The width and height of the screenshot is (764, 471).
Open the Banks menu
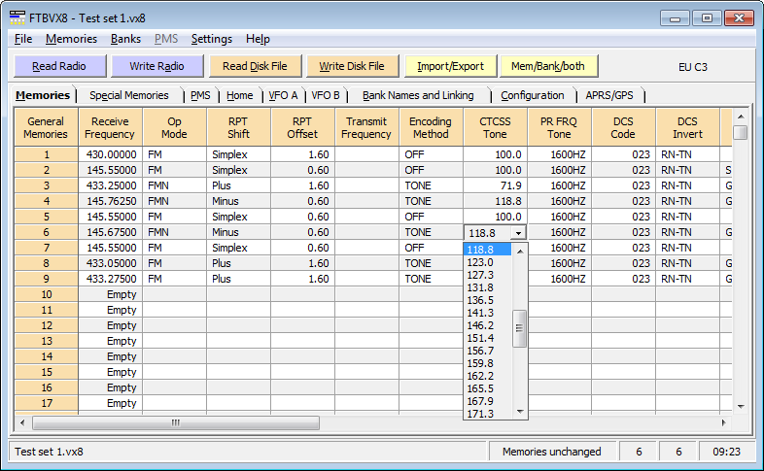(x=125, y=39)
